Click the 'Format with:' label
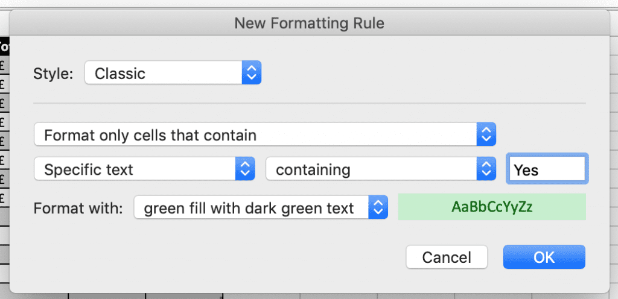Image resolution: width=618 pixels, height=299 pixels. click(78, 209)
